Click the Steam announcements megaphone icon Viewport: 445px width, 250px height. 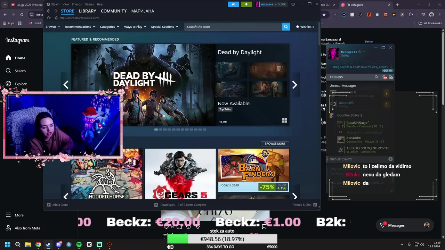(233, 5)
